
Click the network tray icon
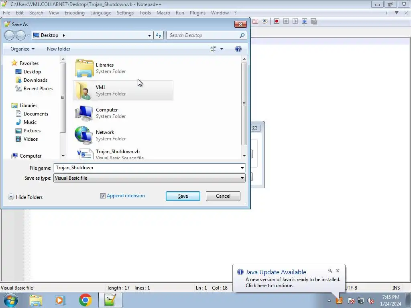pos(361,300)
